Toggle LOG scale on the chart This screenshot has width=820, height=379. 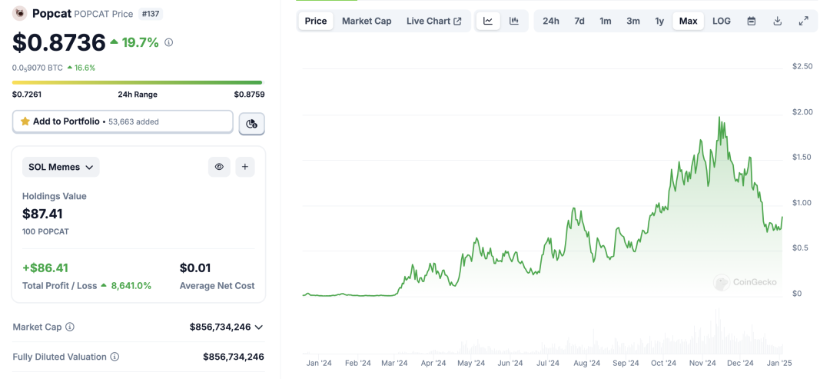[x=722, y=21]
